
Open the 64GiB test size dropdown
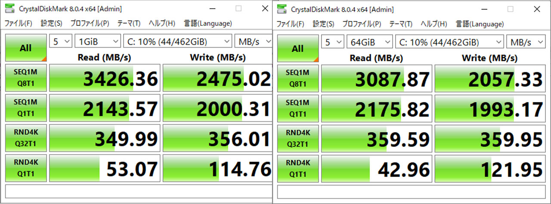tap(370, 42)
